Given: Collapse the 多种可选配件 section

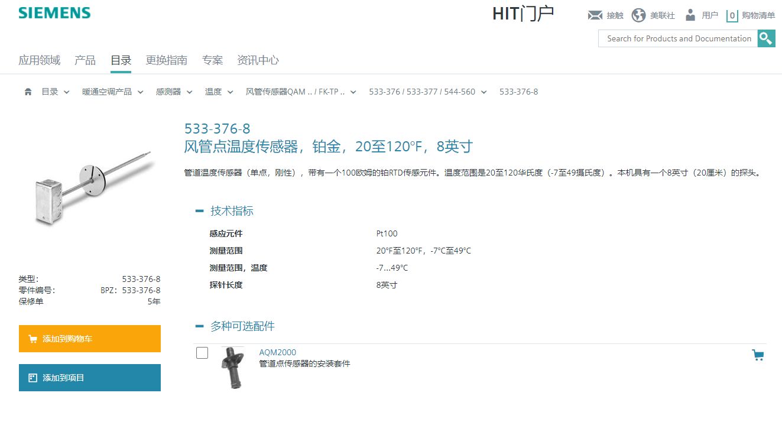Looking at the screenshot, I should point(200,326).
